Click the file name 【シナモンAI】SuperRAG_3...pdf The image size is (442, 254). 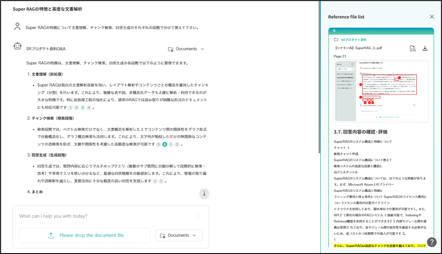(358, 48)
